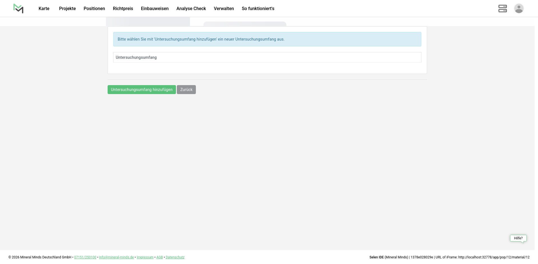Open the AGB footer link
The image size is (538, 264).
[159, 257]
